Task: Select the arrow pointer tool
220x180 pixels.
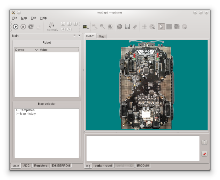Action: [x=161, y=27]
